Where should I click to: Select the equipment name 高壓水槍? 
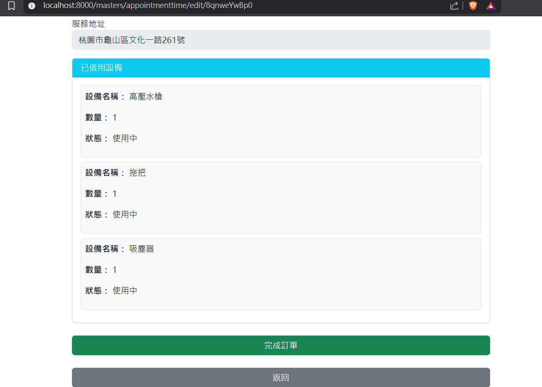pyautogui.click(x=146, y=97)
